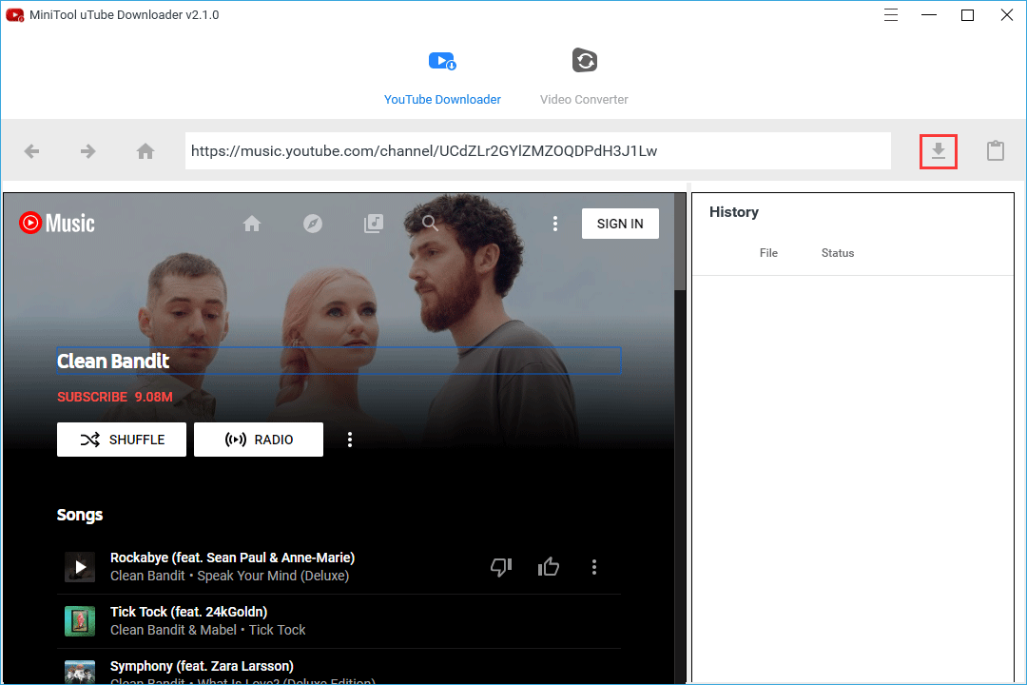Viewport: 1027px width, 685px height.
Task: Click the History panel heading
Action: [x=733, y=212]
